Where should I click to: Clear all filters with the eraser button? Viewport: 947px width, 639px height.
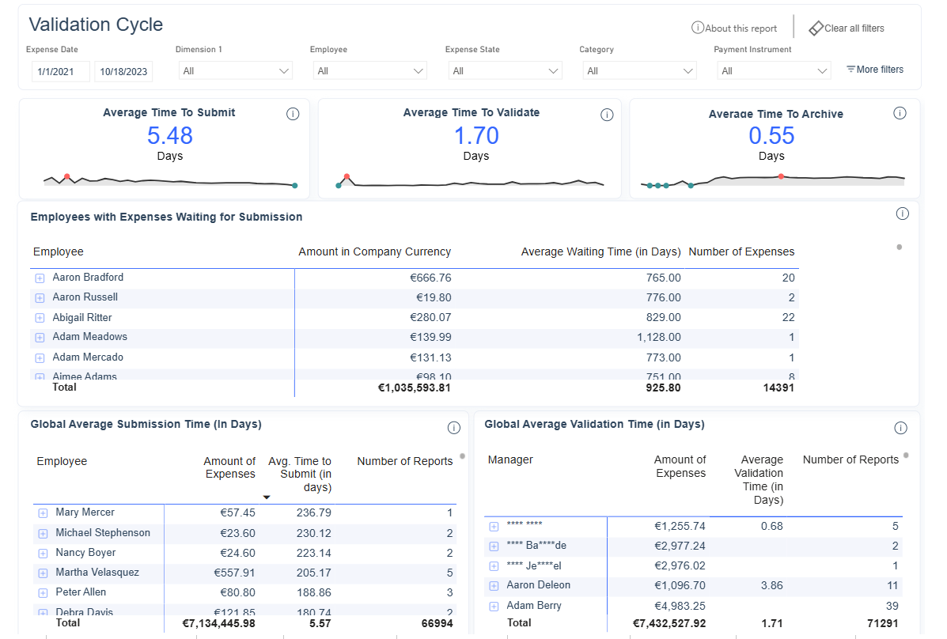[x=847, y=28]
